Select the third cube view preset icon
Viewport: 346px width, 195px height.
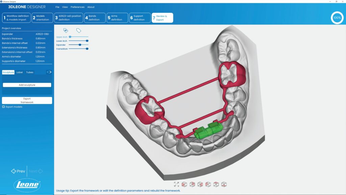point(200,184)
